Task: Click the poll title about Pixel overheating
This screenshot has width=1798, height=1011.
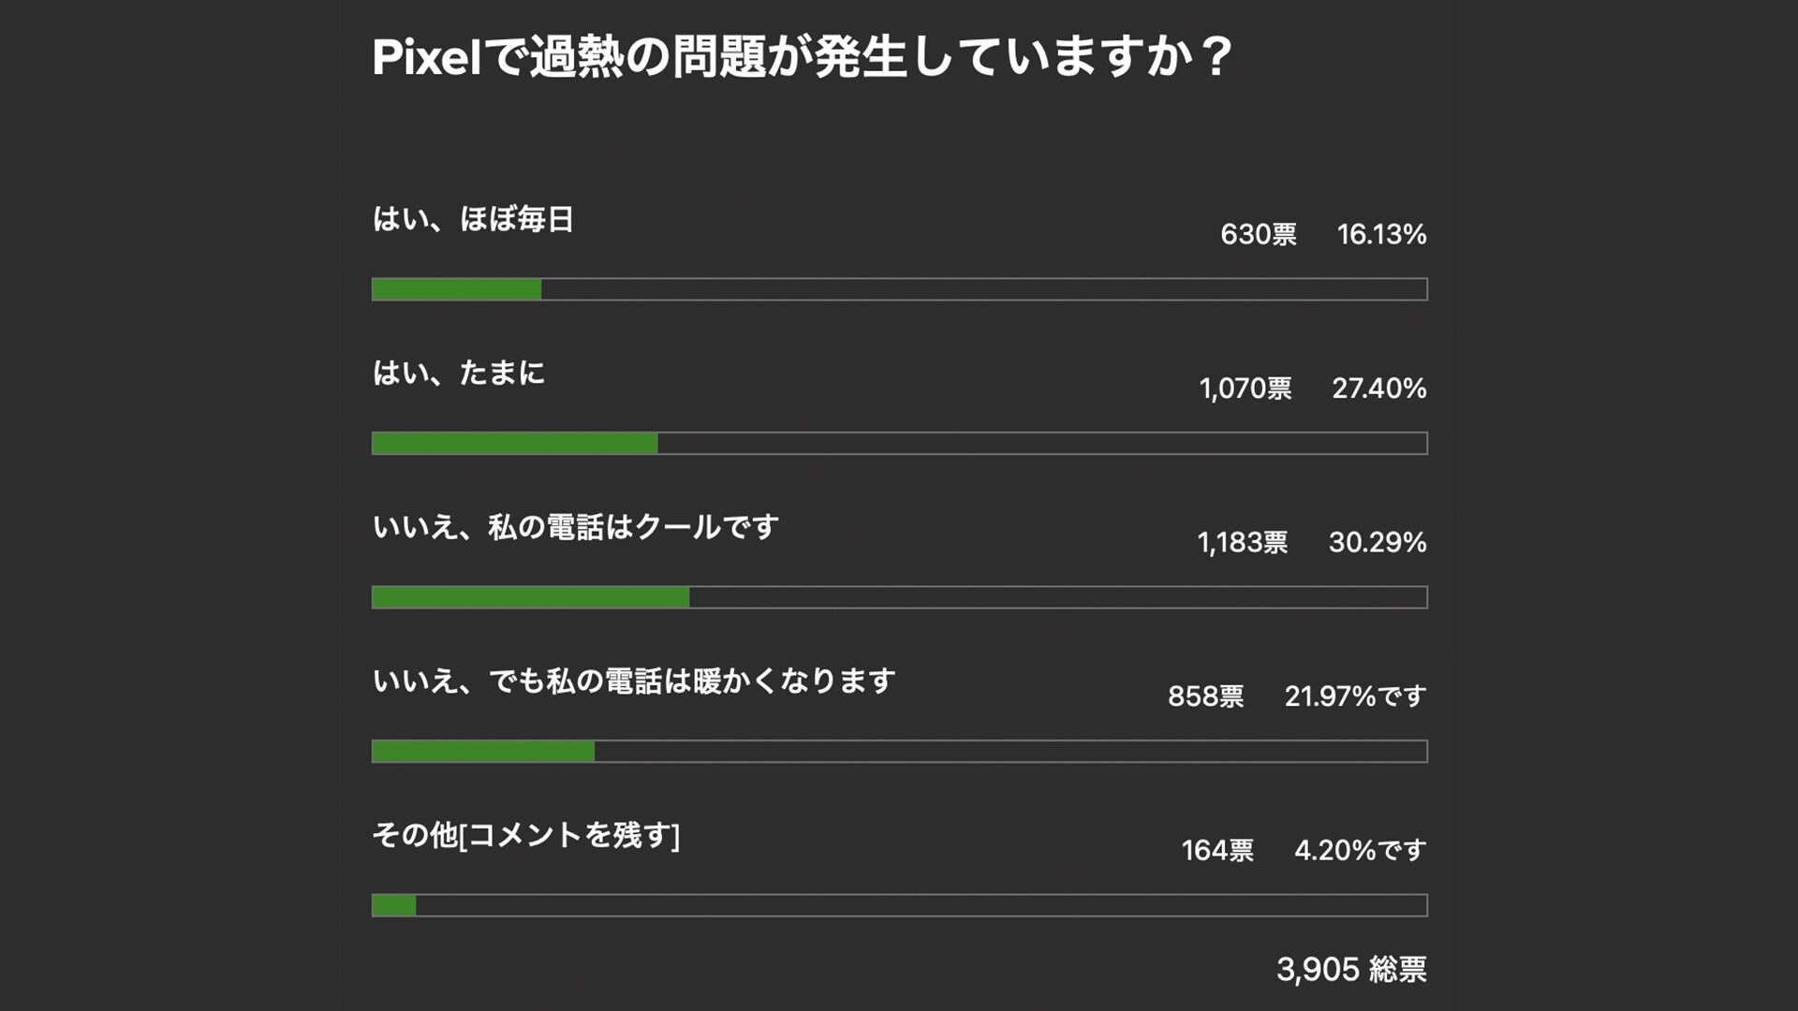Action: 803,58
